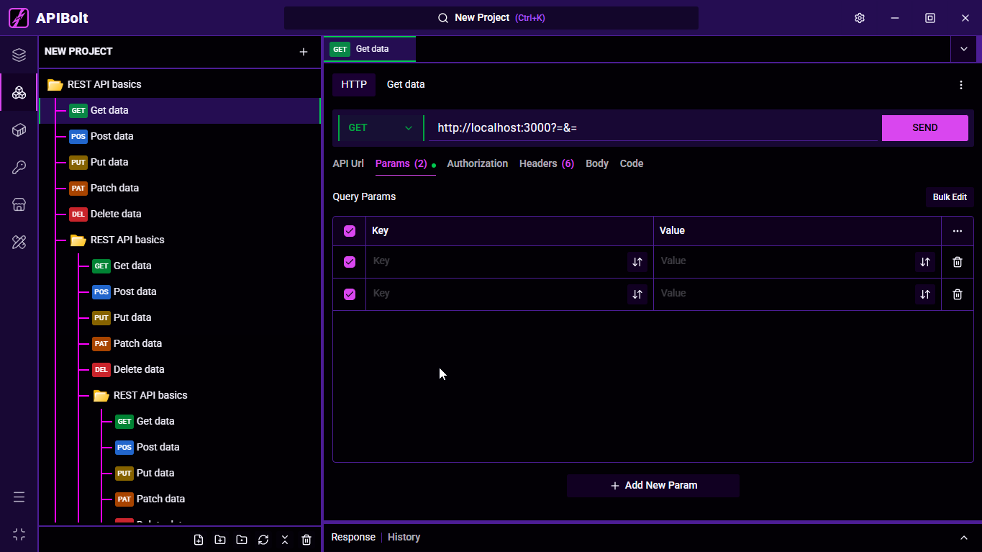Image resolution: width=982 pixels, height=552 pixels.
Task: Click the Get data request name beside HTTP
Action: 406,85
